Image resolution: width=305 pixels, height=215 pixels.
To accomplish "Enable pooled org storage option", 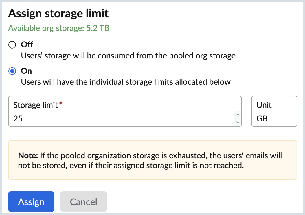I will click(x=12, y=45).
